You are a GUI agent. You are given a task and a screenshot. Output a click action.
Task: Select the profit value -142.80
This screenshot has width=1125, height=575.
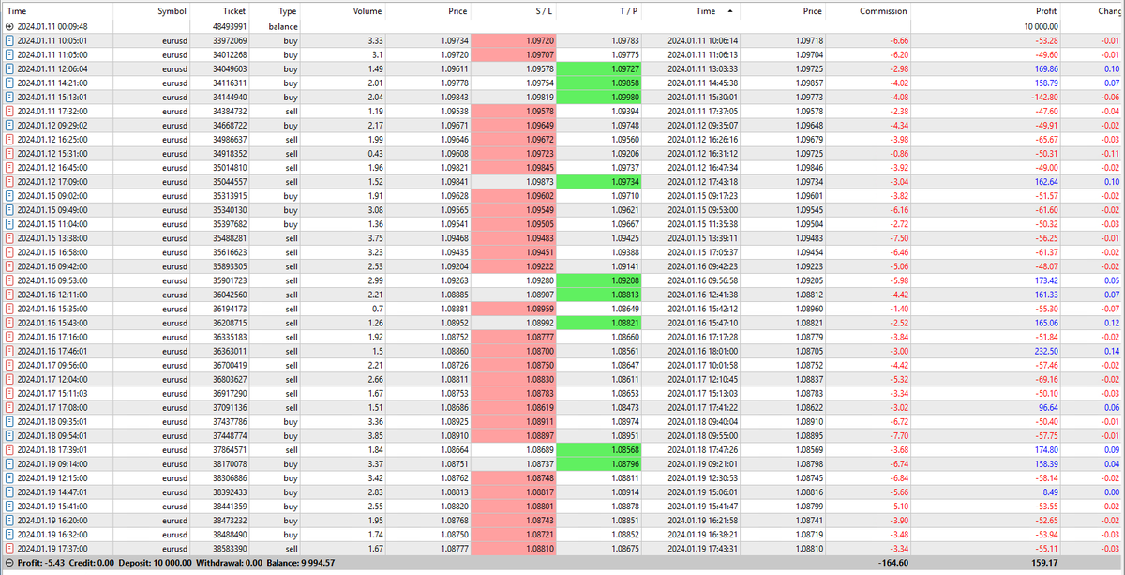(1042, 96)
